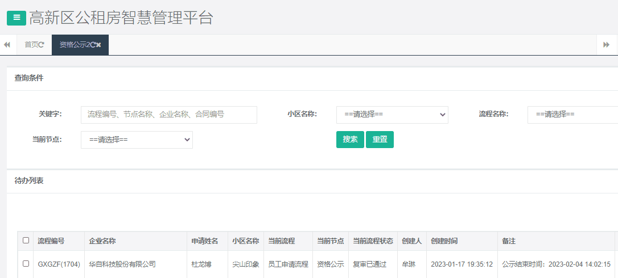Close the 资格公示2 tab
Image resolution: width=618 pixels, height=278 pixels.
tap(99, 45)
